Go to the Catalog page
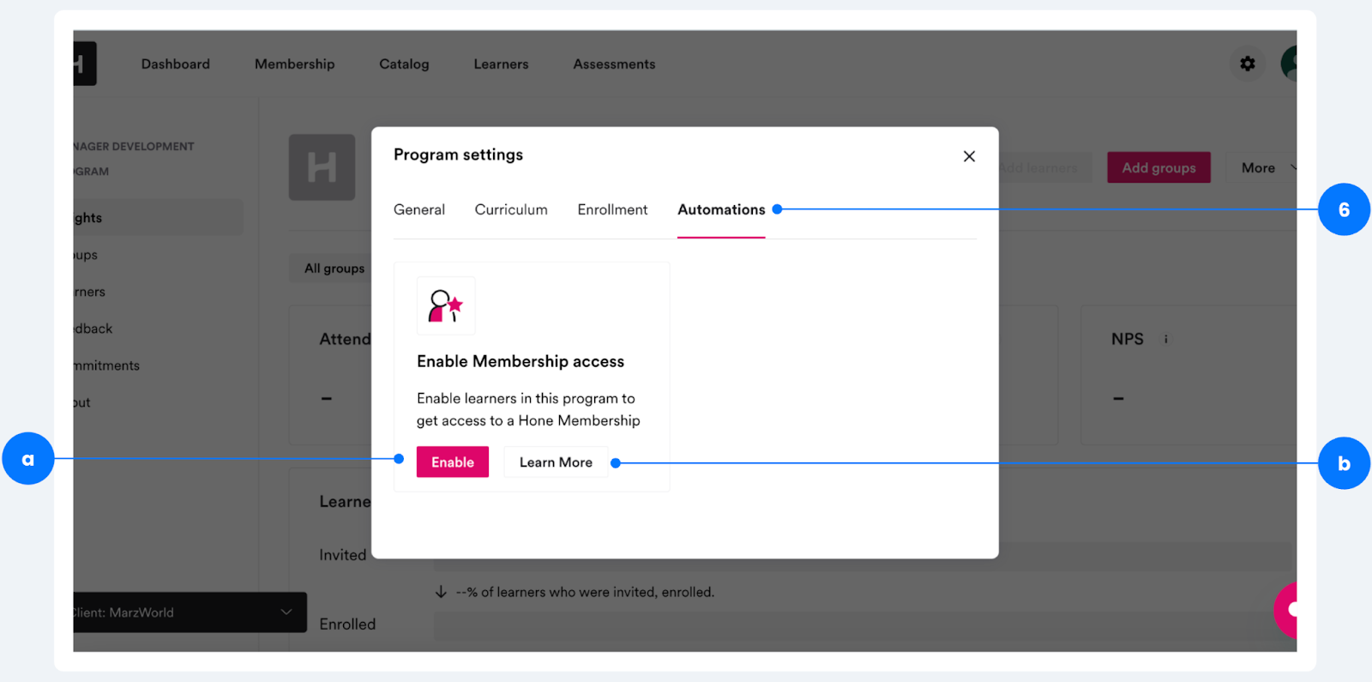 (x=404, y=64)
